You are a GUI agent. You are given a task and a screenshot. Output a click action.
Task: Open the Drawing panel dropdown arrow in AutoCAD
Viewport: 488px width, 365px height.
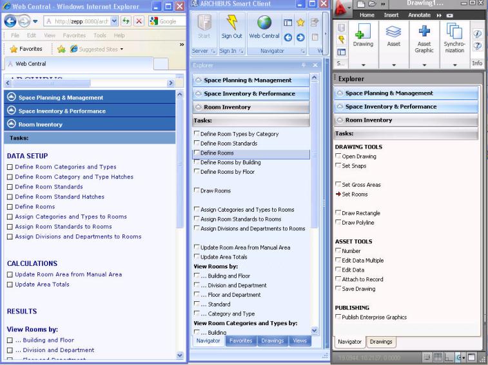pos(363,65)
